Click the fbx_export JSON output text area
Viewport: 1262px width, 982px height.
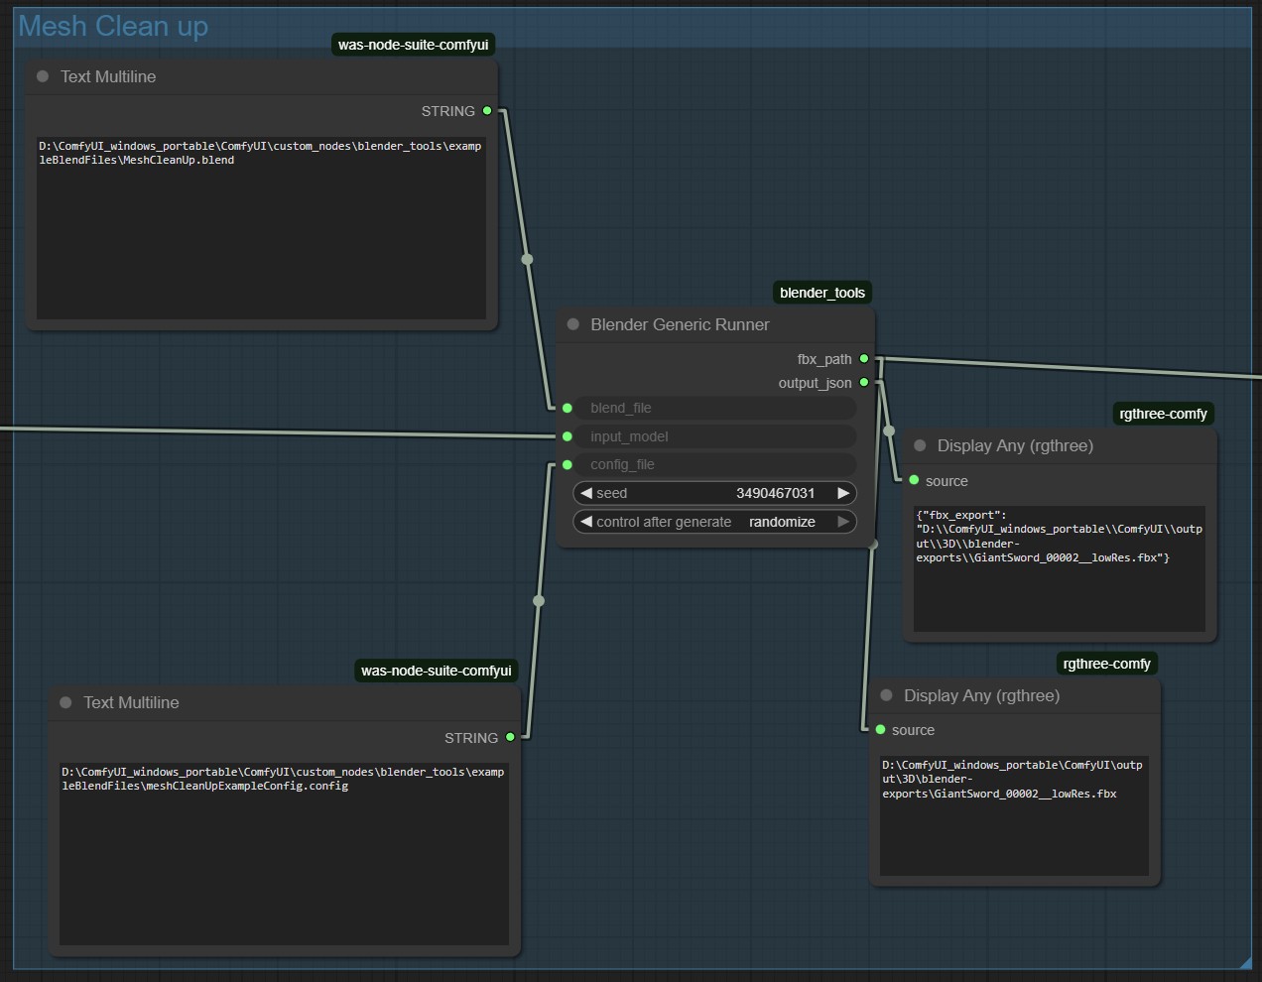point(1059,568)
